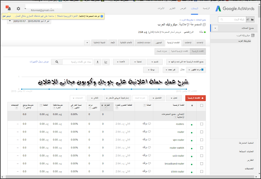
Task: Click status dot column header icon
Action: [192, 106]
